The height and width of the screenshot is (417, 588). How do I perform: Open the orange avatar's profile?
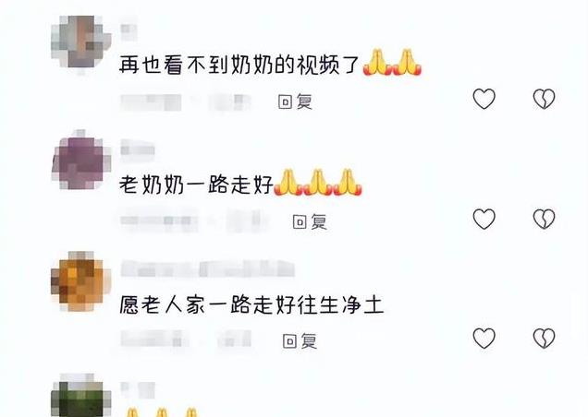point(81,281)
